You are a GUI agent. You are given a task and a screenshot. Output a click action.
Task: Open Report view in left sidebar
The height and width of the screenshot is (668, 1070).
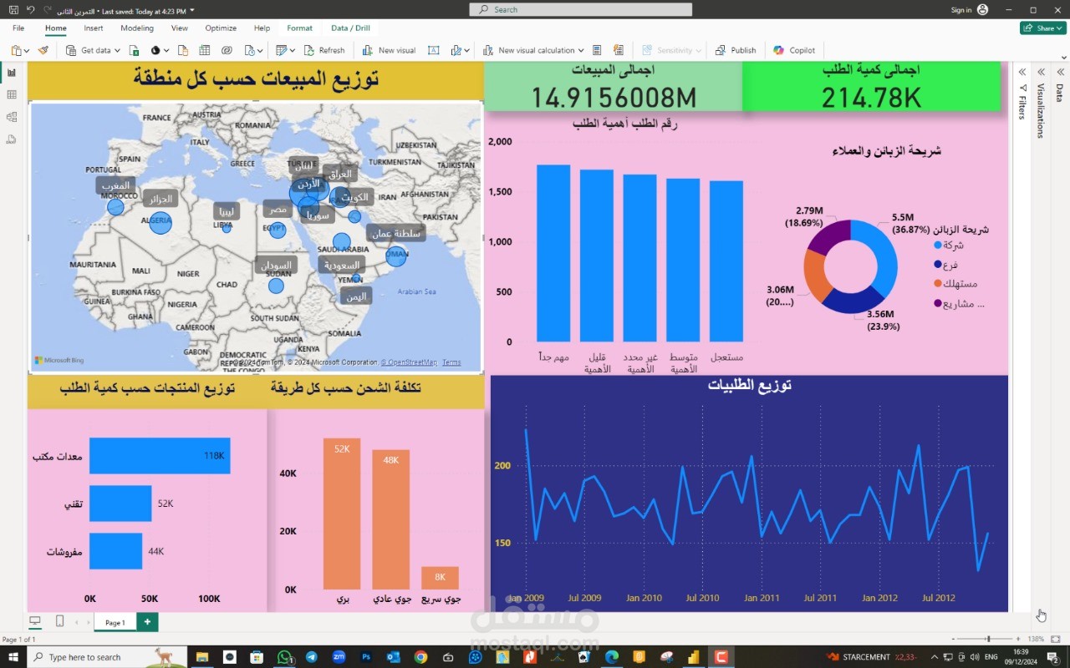[x=12, y=73]
